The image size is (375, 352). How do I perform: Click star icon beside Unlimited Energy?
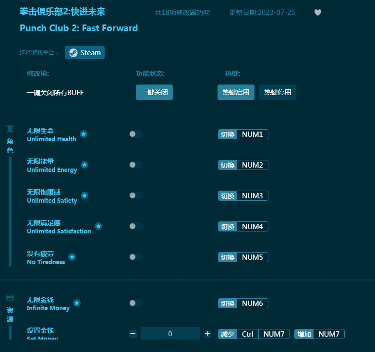(85, 165)
